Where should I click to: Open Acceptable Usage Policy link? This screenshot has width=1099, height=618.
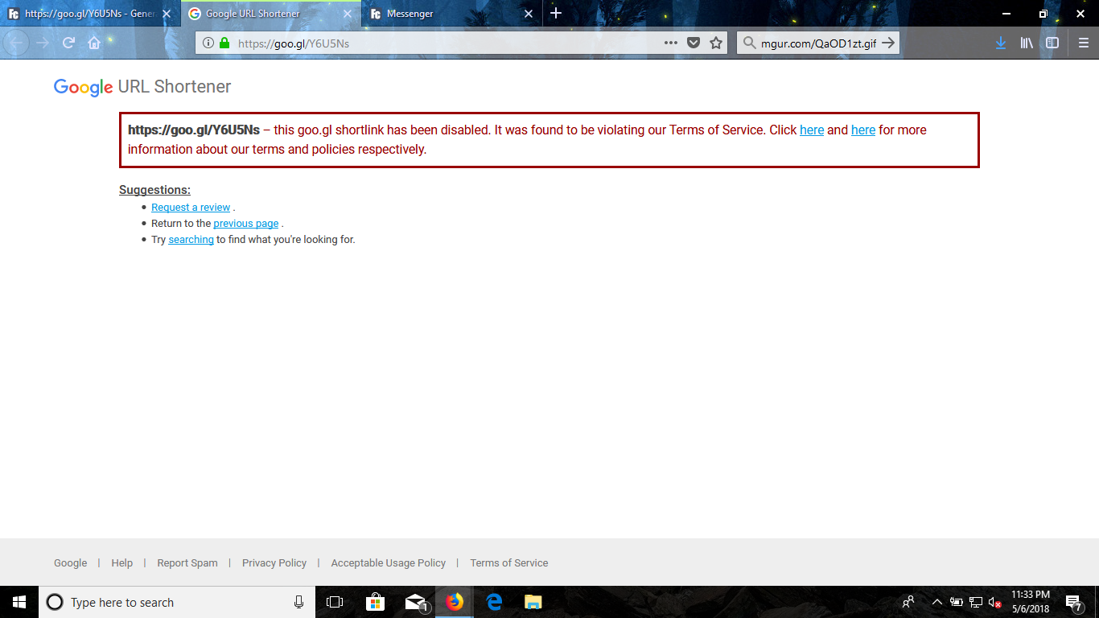coord(389,563)
